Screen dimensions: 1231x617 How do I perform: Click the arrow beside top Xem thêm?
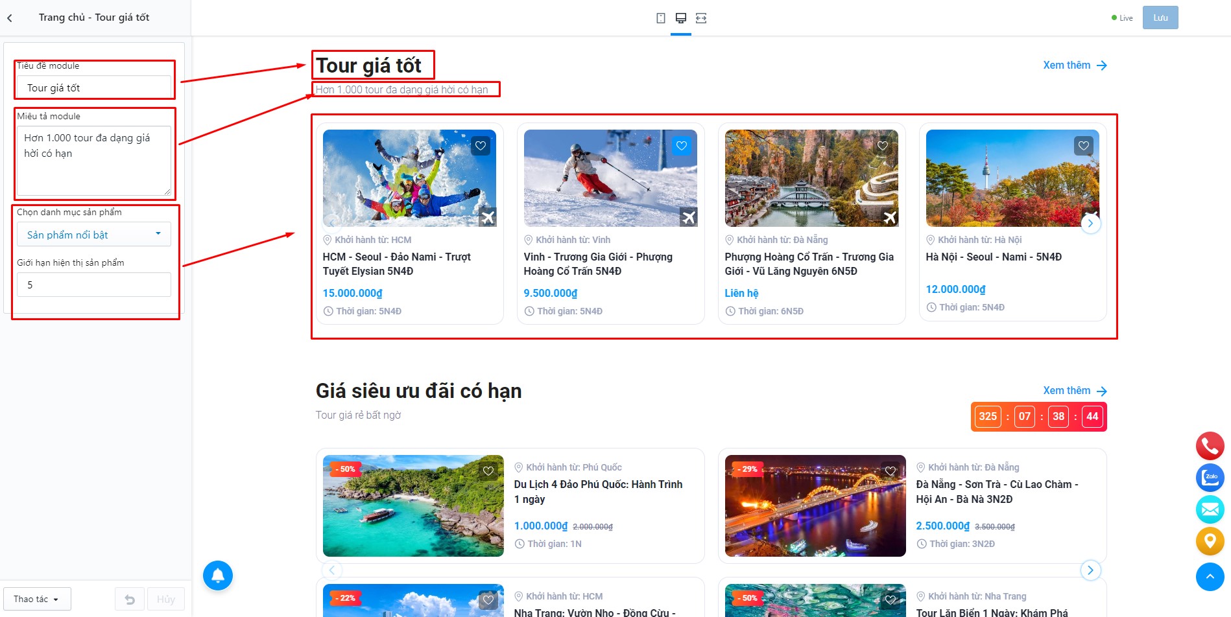[1101, 65]
